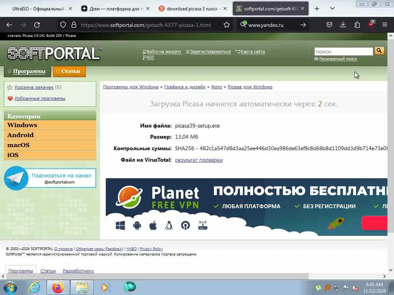Click the search engine magnifier icon

[x=243, y=24]
